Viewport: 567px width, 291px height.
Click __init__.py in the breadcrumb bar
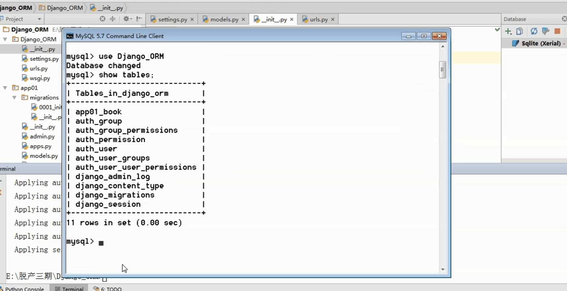tap(106, 8)
